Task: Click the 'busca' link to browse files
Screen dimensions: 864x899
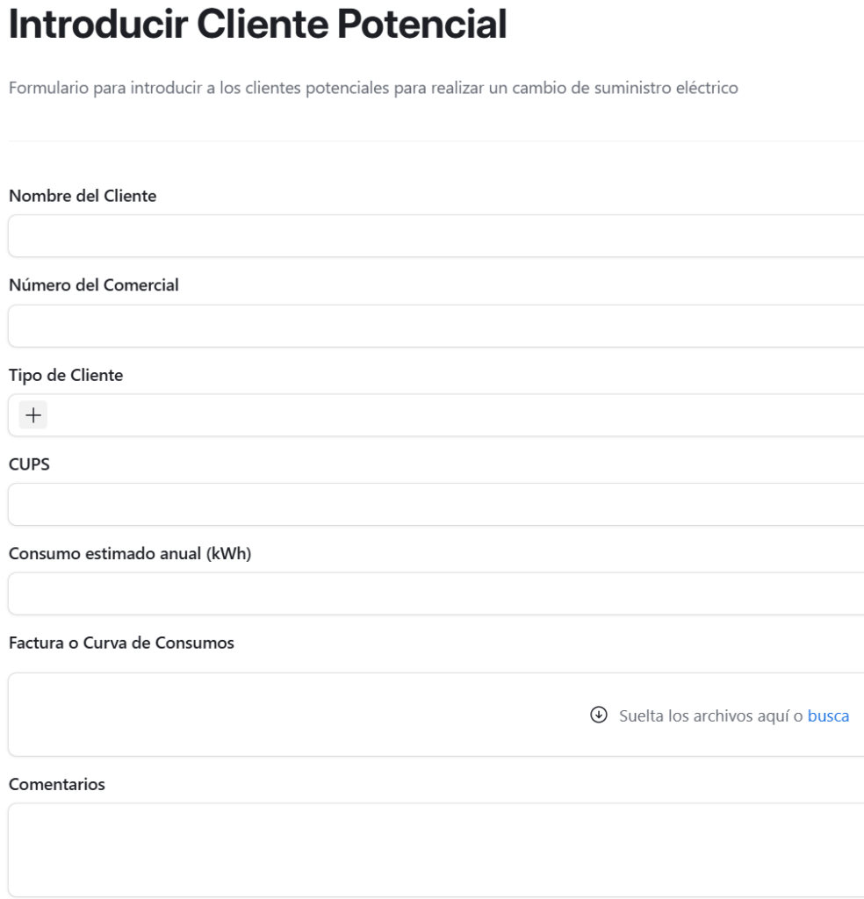Action: 828,715
